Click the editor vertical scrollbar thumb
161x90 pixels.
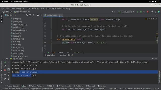tap(157, 40)
